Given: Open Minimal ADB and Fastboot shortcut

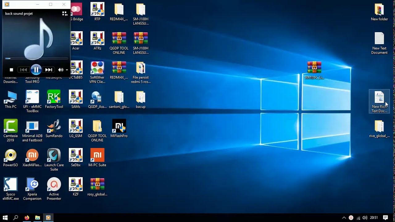Looking at the screenshot, I should click(x=32, y=131).
